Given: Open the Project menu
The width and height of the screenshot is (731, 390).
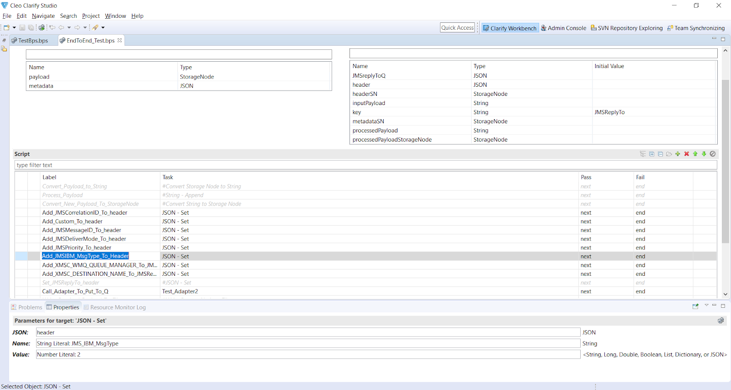Looking at the screenshot, I should pyautogui.click(x=91, y=16).
